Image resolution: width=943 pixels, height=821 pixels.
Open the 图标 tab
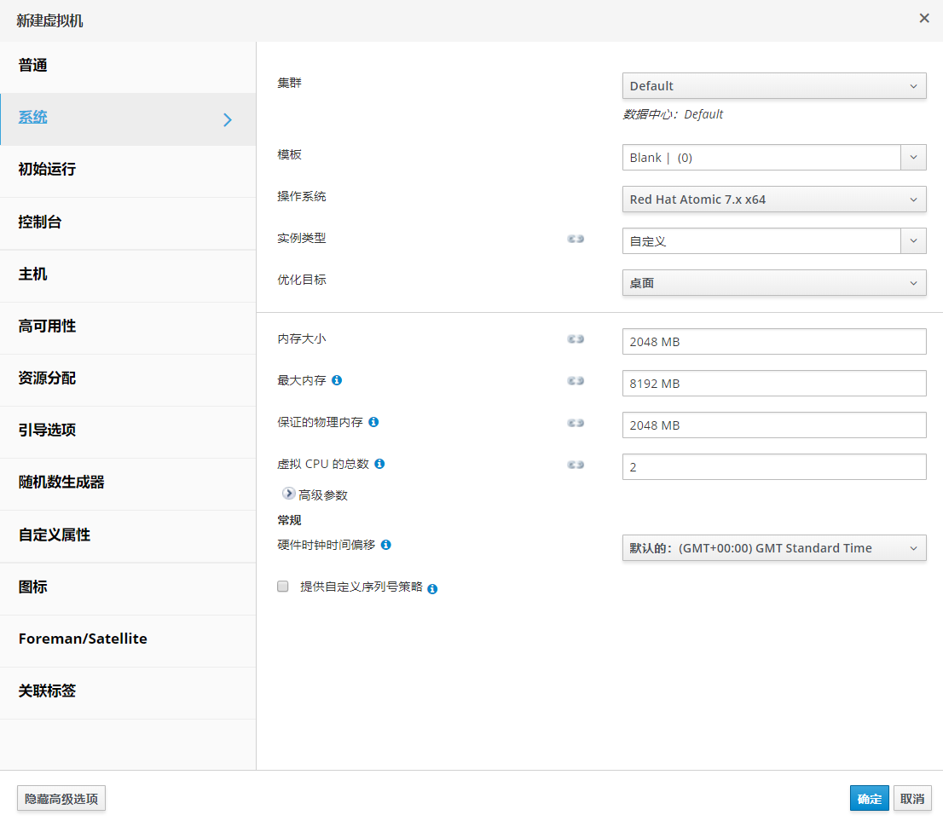pos(128,588)
